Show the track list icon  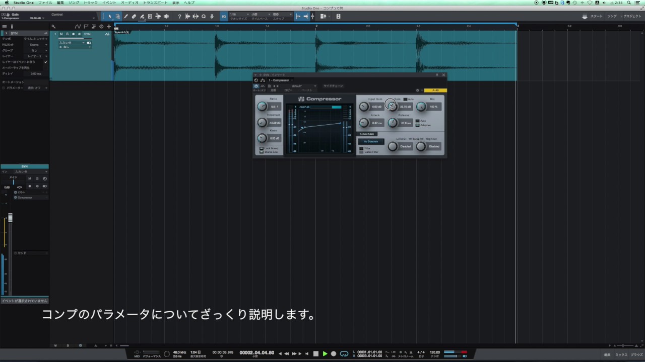click(5, 27)
